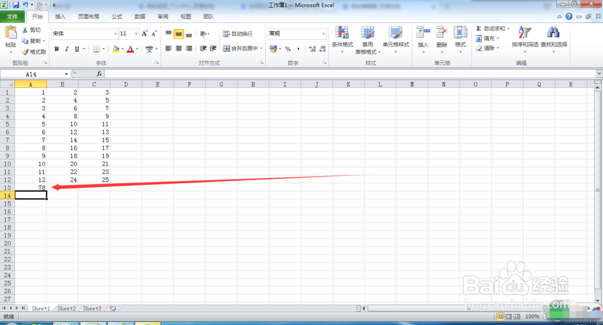Click the Help question mark icon

[x=569, y=16]
